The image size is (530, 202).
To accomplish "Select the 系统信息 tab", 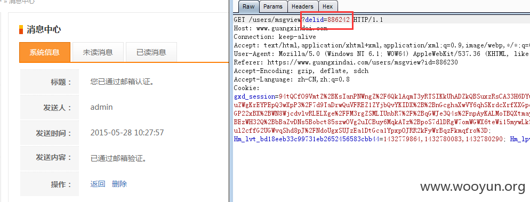I will [45, 52].
